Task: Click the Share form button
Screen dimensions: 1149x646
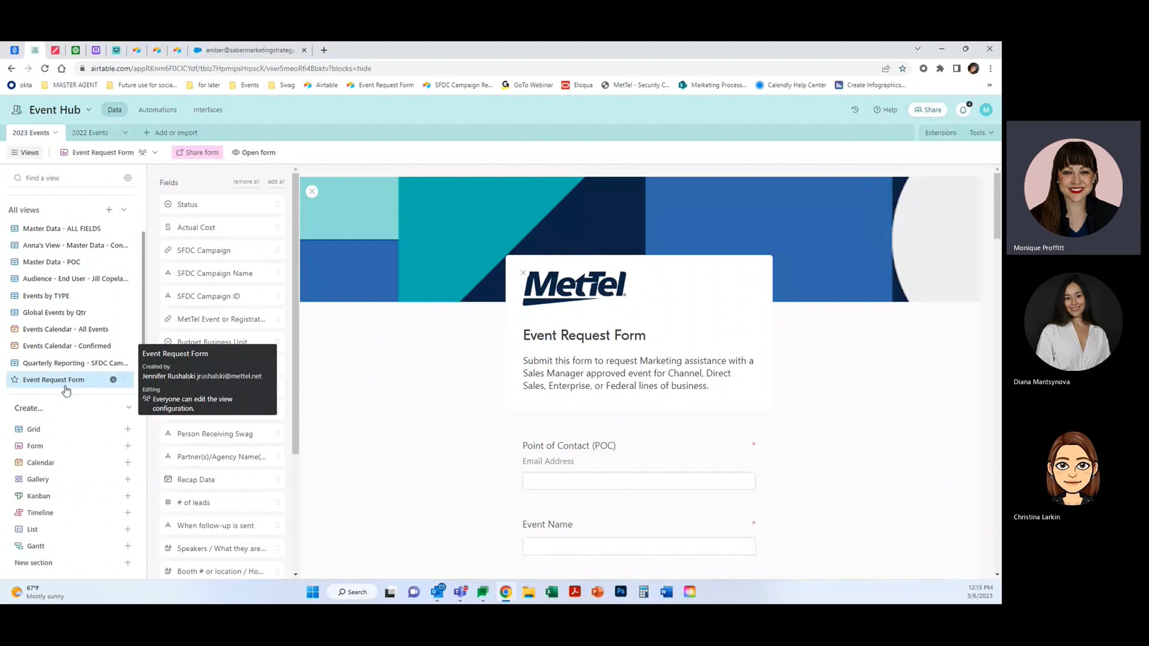Action: coord(197,152)
